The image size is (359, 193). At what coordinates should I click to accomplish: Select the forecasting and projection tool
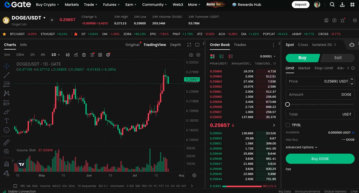coord(7,103)
